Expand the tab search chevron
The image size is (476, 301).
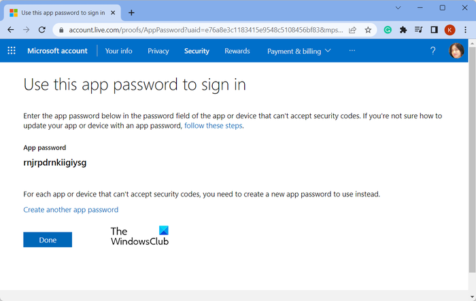[x=398, y=8]
